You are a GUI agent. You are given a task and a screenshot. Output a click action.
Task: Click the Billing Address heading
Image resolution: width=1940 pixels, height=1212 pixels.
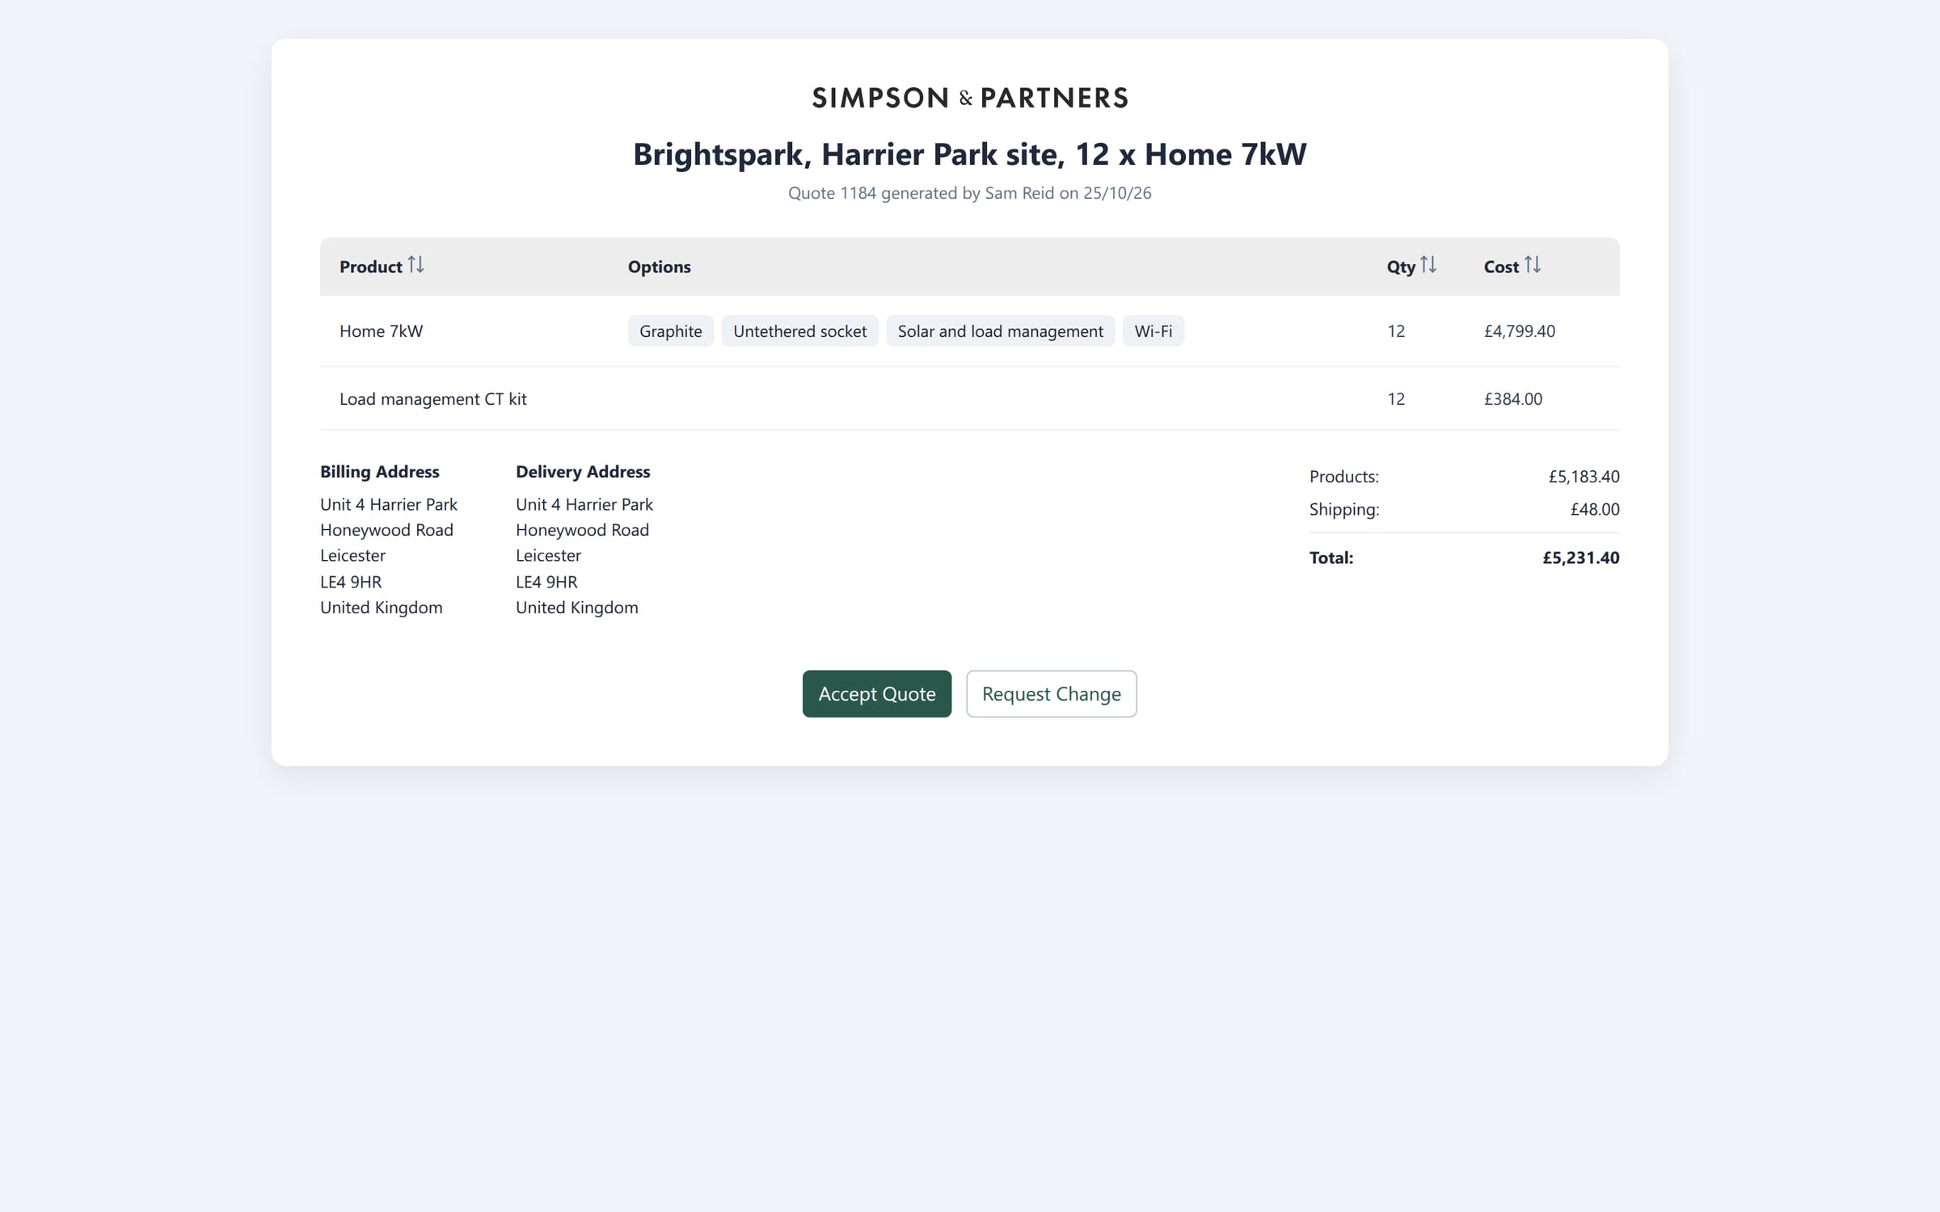pyautogui.click(x=379, y=471)
